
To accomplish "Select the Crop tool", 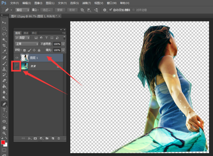I will pos(4,45).
